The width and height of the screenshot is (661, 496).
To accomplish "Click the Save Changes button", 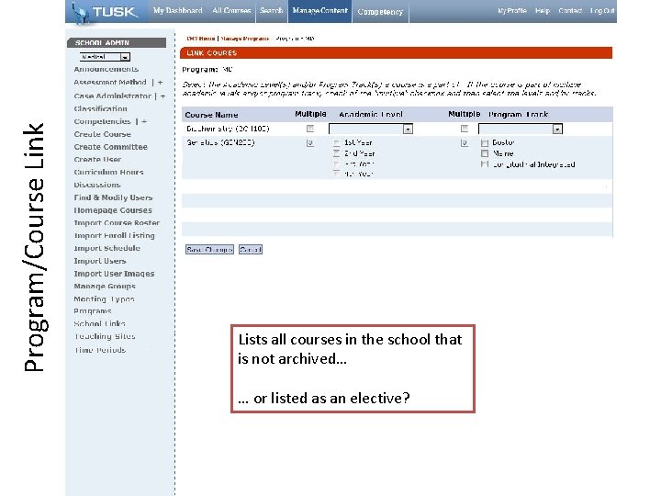I will pos(209,249).
